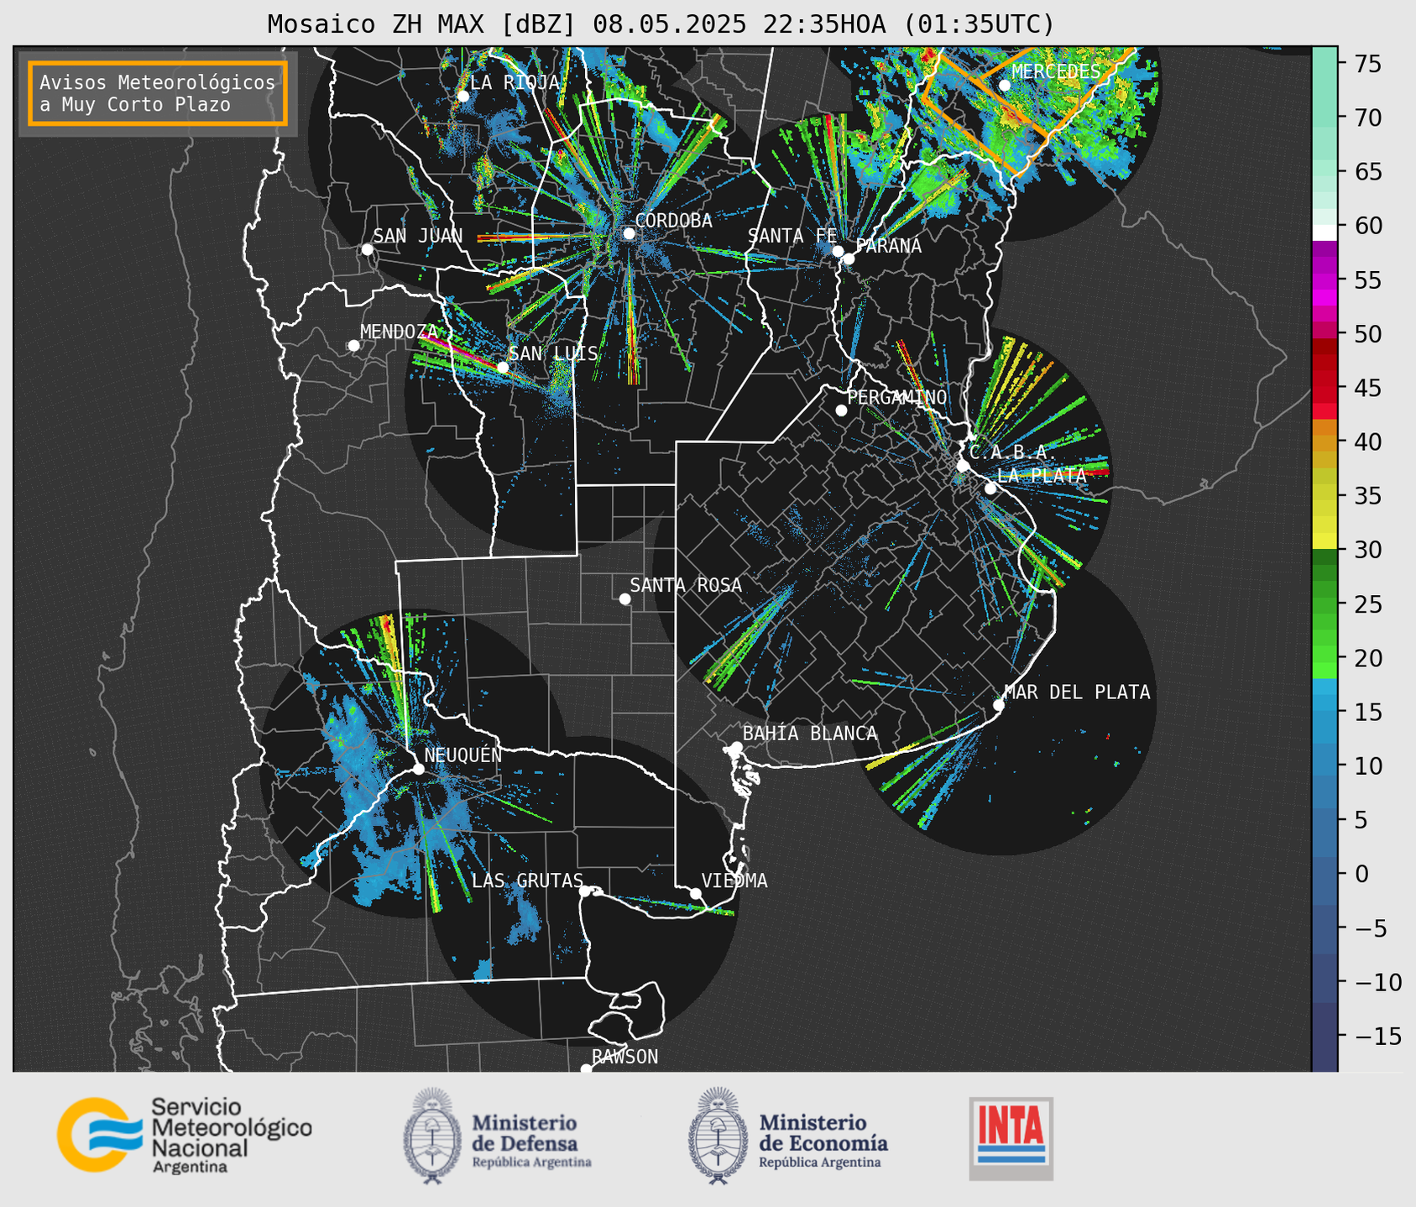The height and width of the screenshot is (1207, 1416).
Task: Click the INTA logo
Action: (1011, 1139)
